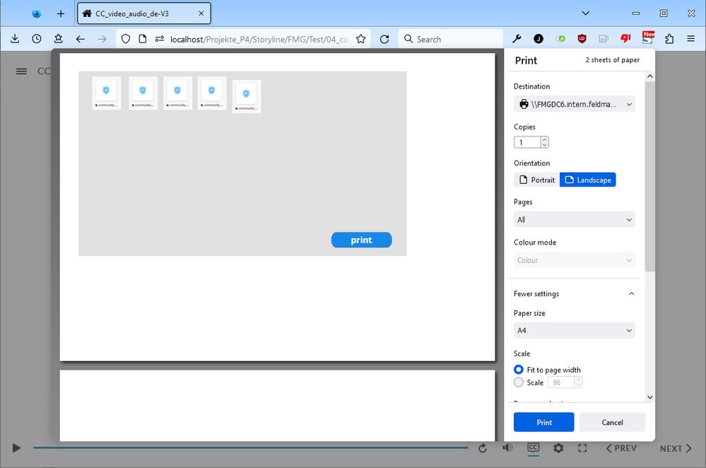This screenshot has height=468, width=706.
Task: Open site permissions icon in address bar
Action: click(160, 39)
